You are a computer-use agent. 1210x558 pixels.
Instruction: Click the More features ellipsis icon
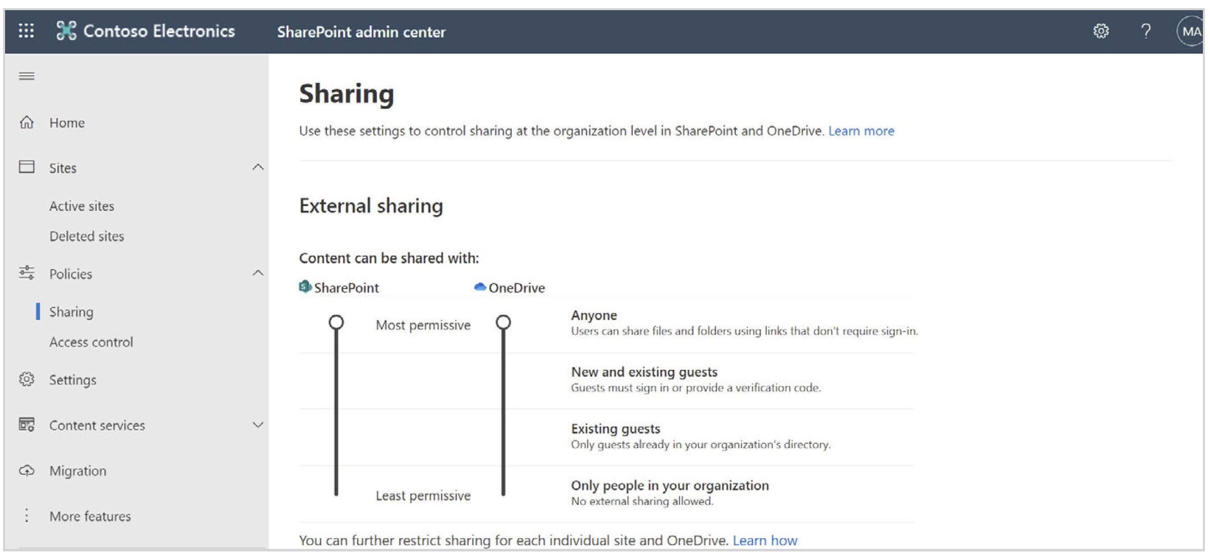point(26,516)
